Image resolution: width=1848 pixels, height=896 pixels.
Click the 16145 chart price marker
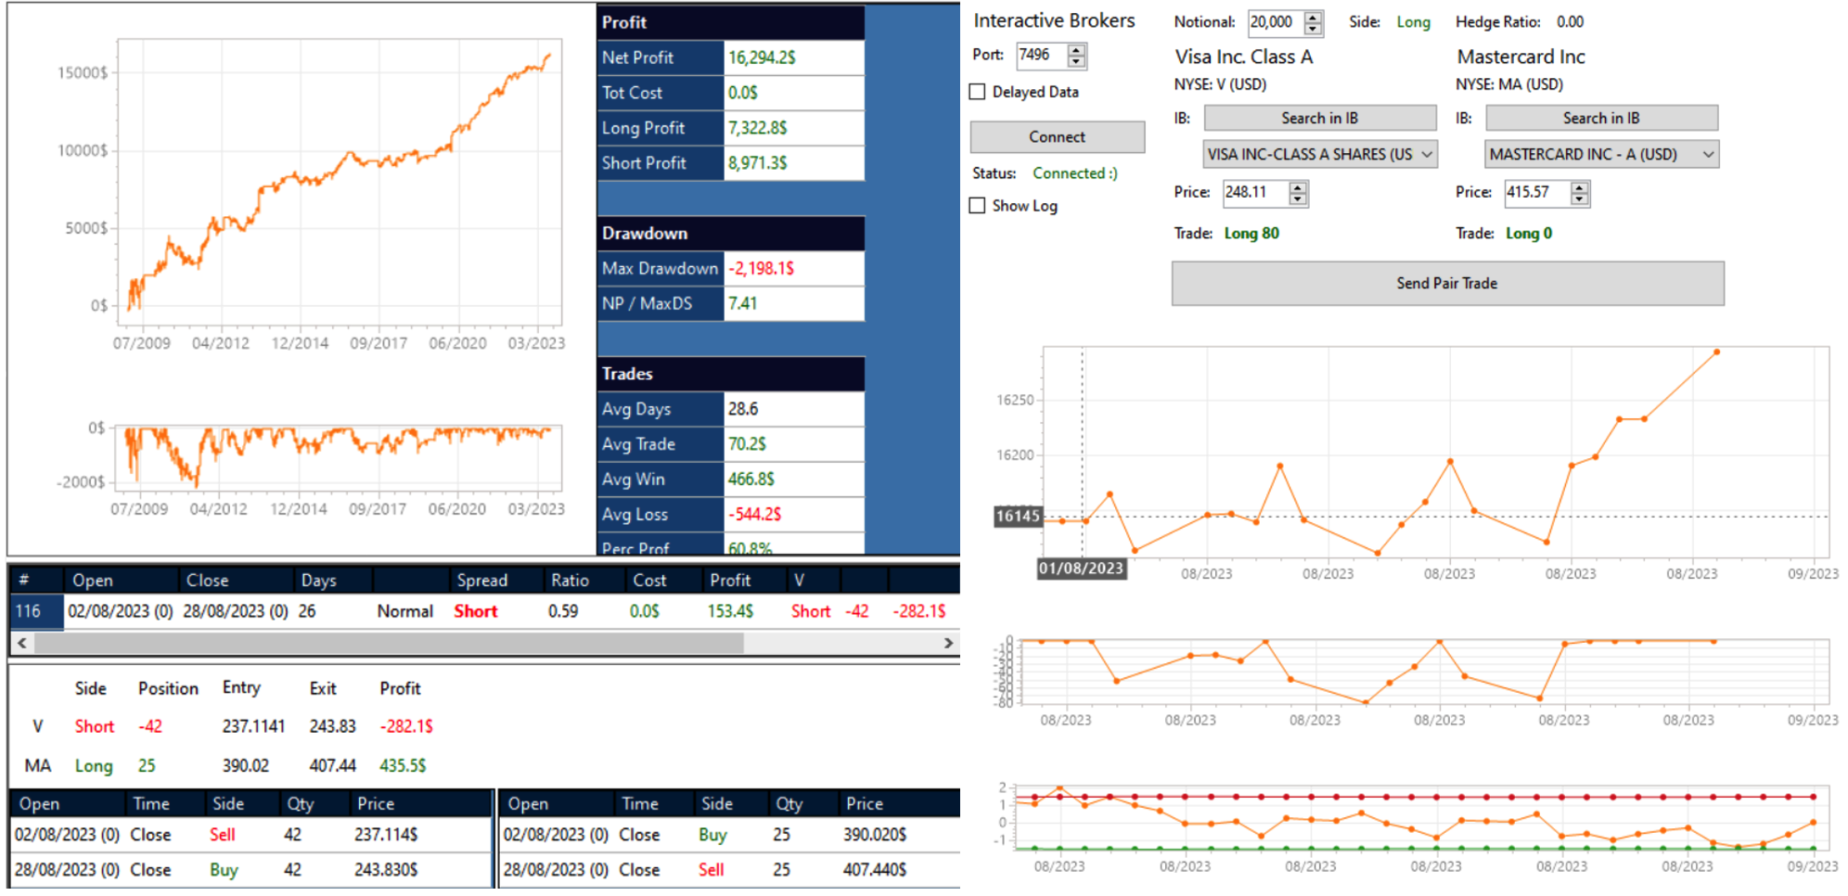(1018, 517)
